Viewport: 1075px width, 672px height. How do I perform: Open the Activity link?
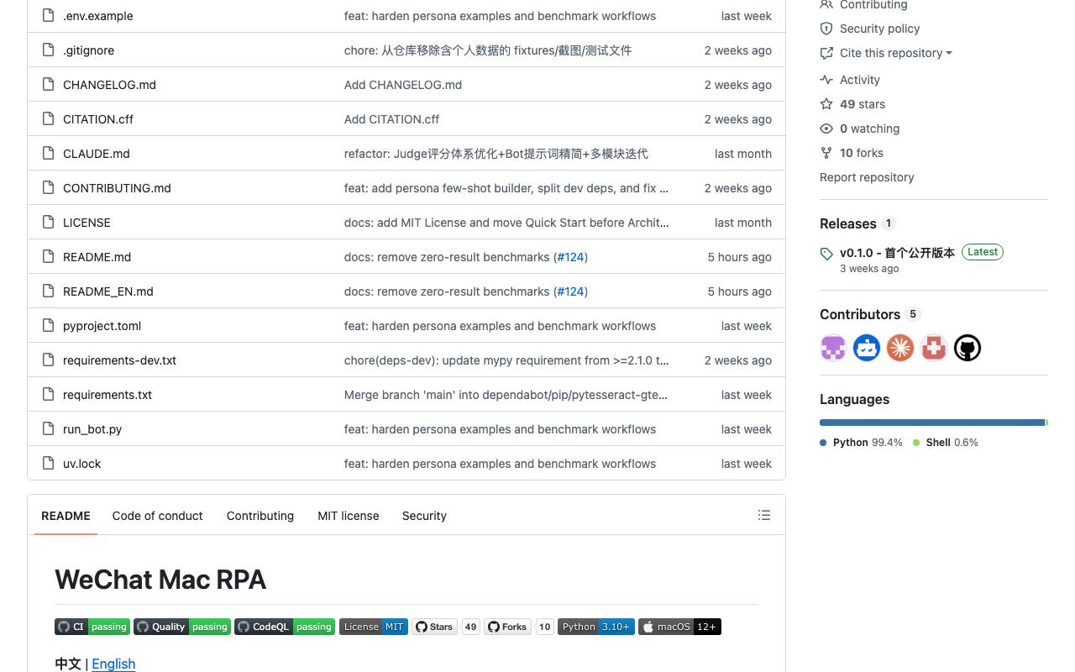click(860, 80)
